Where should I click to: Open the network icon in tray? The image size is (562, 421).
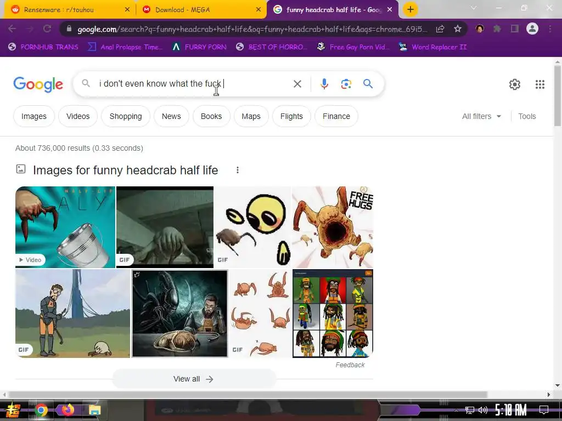tap(470, 410)
